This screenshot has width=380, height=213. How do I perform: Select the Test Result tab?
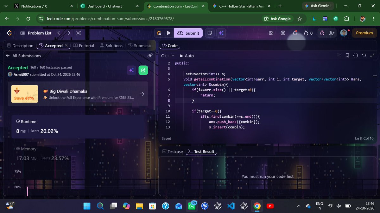point(201,151)
